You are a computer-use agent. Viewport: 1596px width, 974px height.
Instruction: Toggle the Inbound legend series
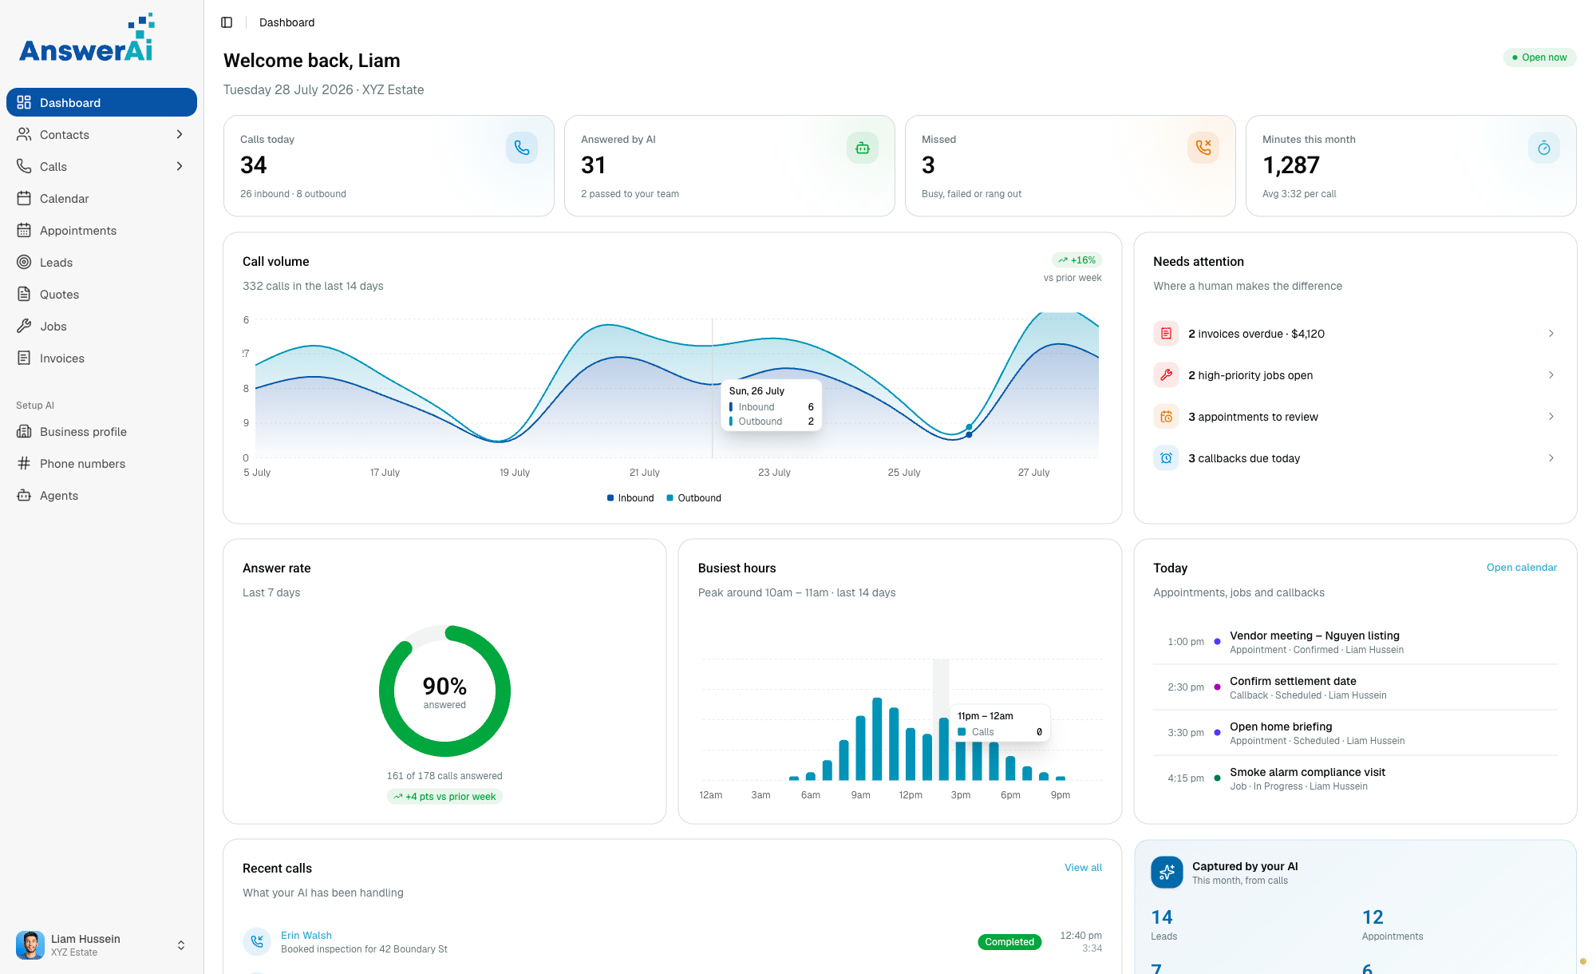tap(630, 498)
